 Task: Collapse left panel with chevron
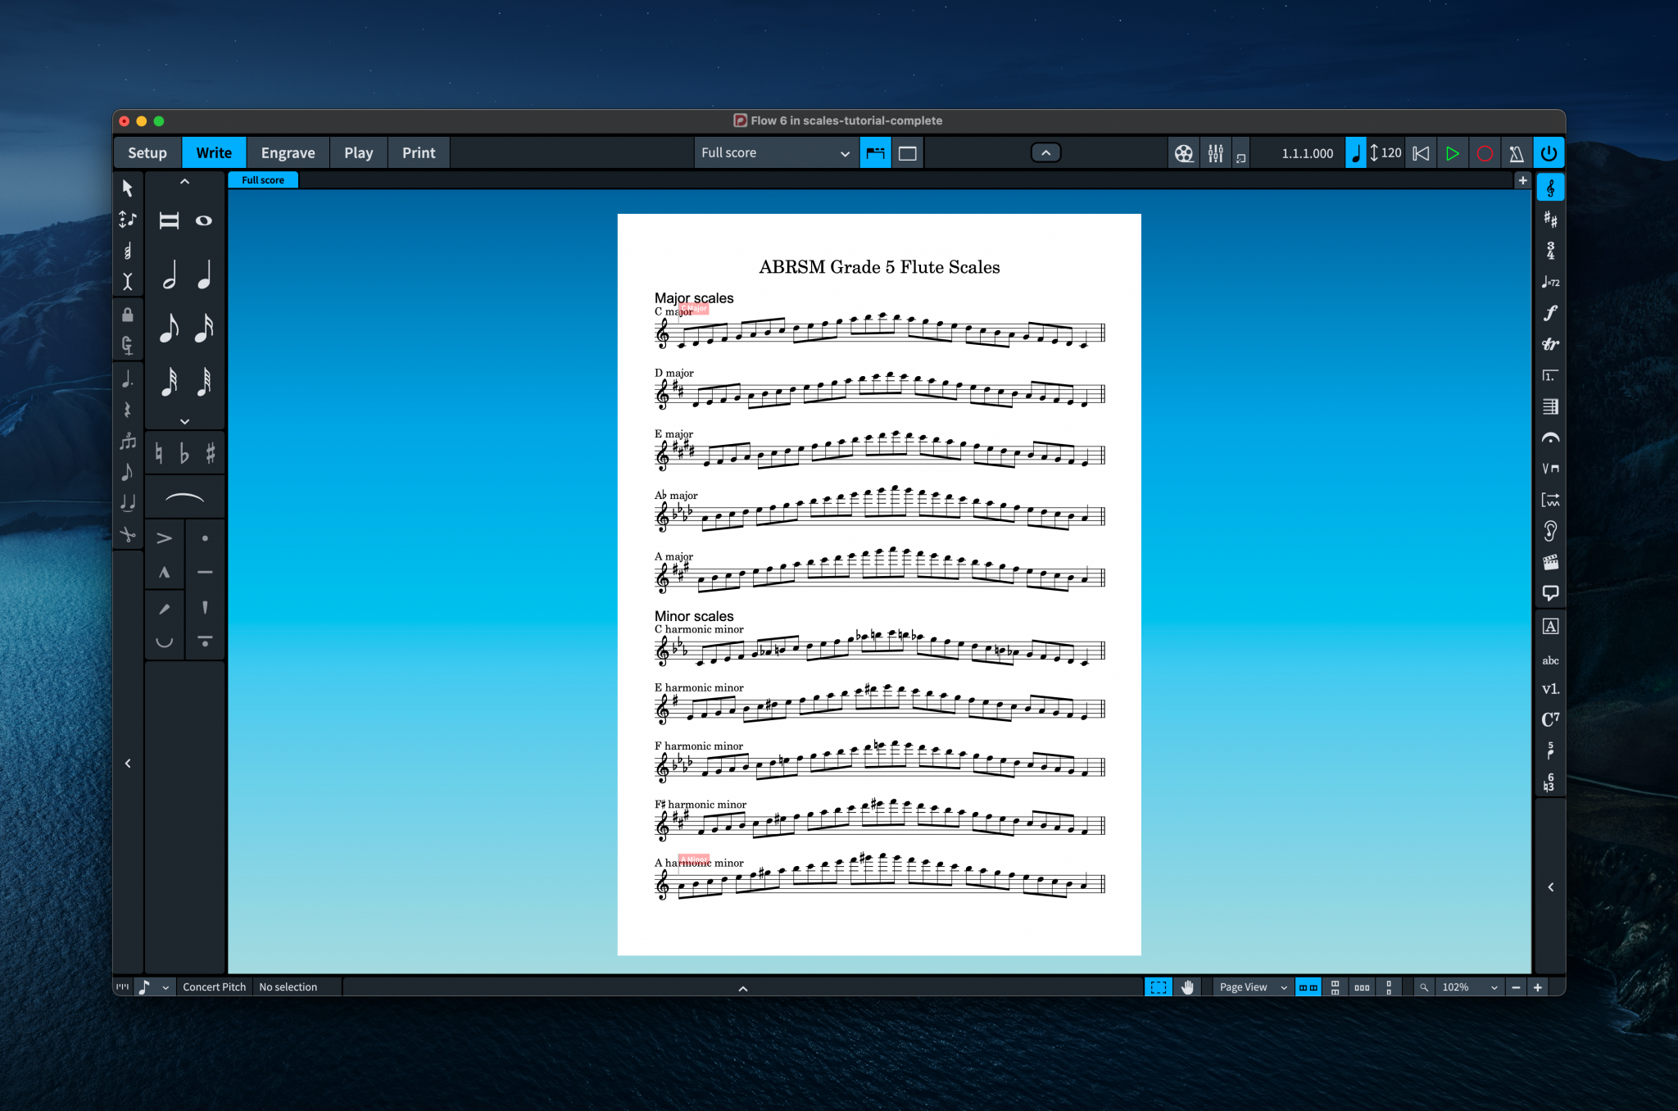click(128, 764)
